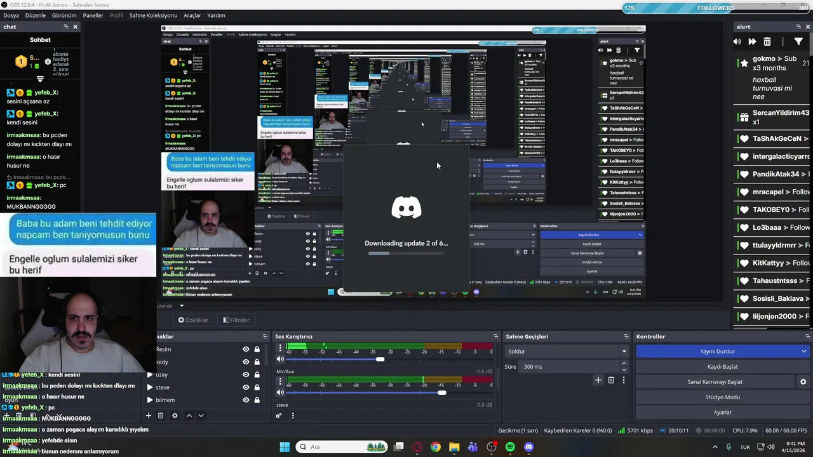Unlock the Resim source
Viewport: 813px width, 457px height.
(x=257, y=349)
